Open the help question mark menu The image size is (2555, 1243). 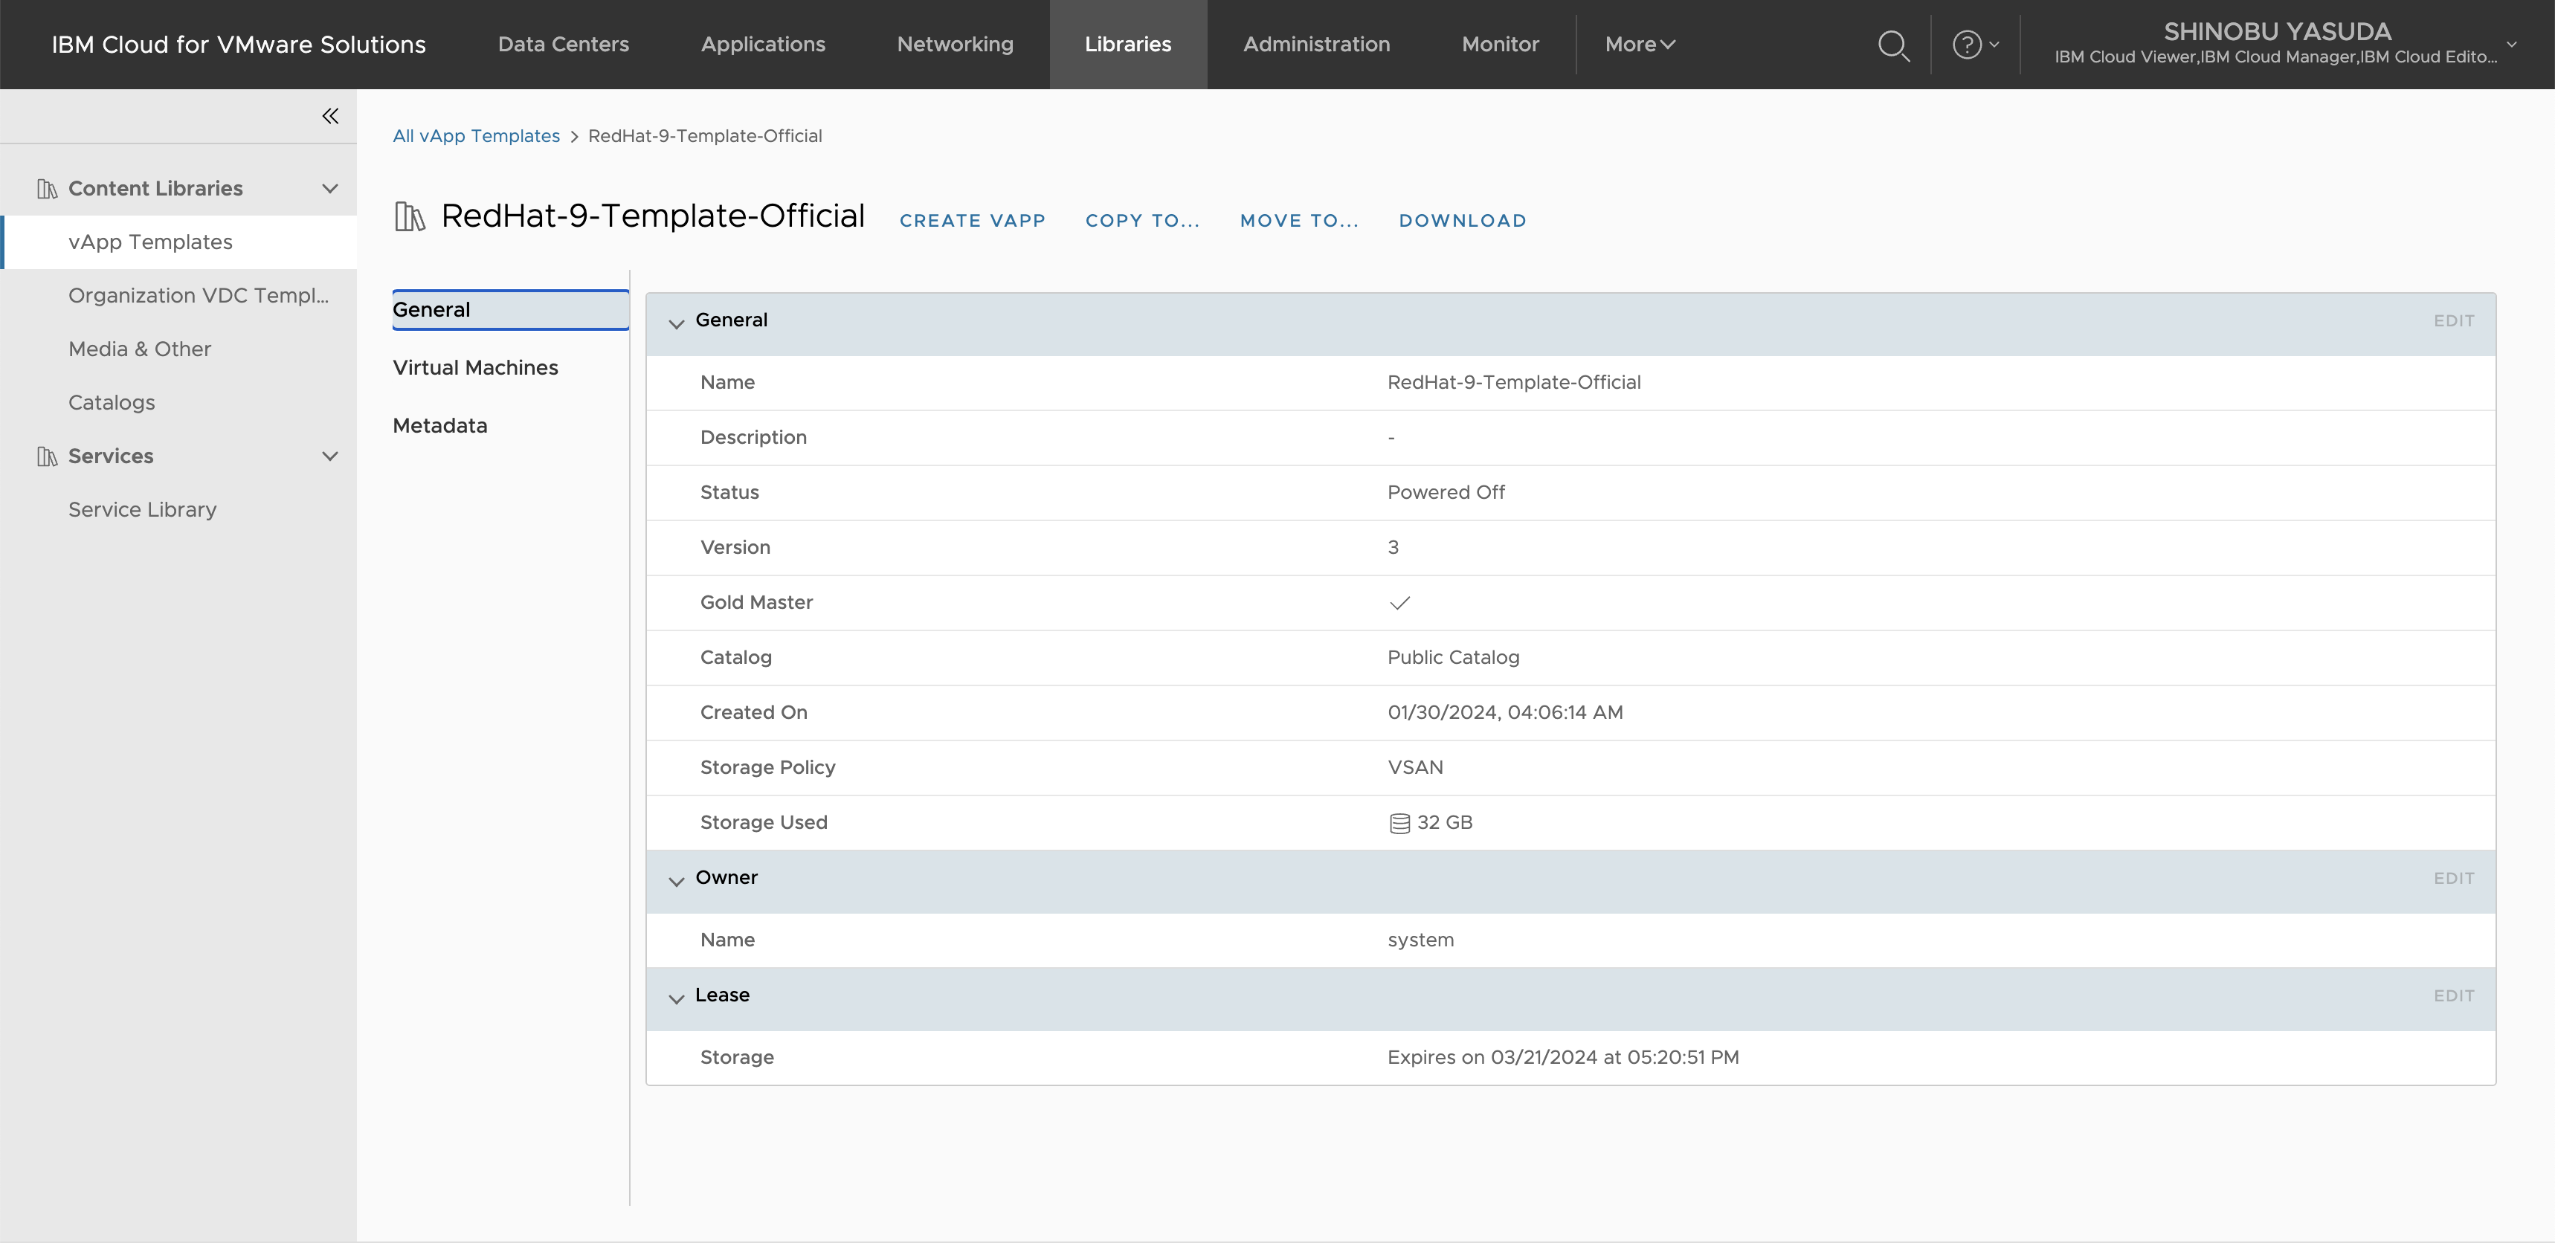tap(1967, 45)
